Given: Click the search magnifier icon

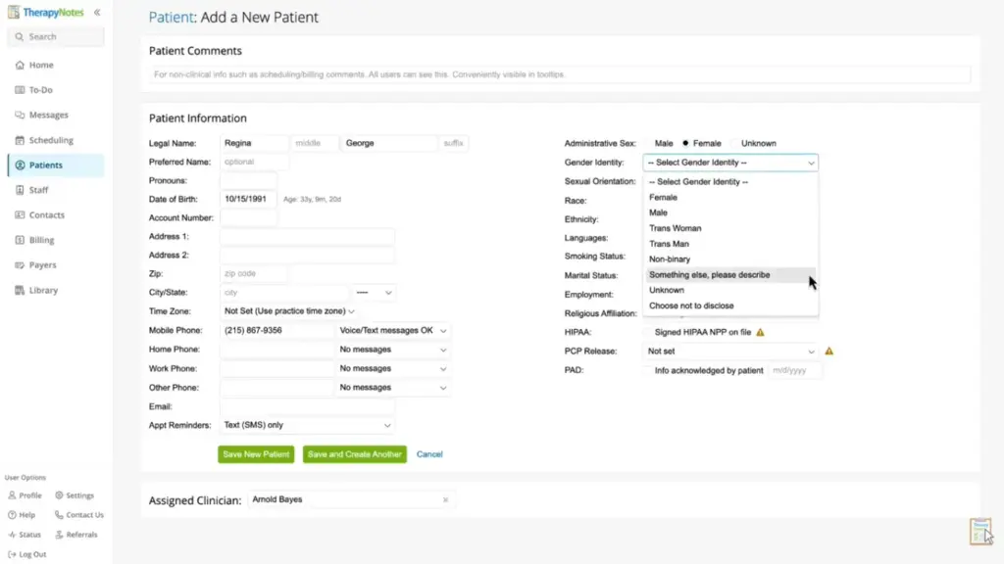Looking at the screenshot, I should coord(20,36).
